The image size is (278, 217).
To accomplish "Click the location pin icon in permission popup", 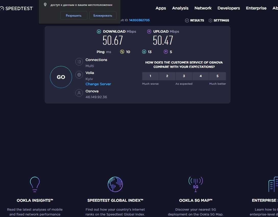I will pos(45,5).
